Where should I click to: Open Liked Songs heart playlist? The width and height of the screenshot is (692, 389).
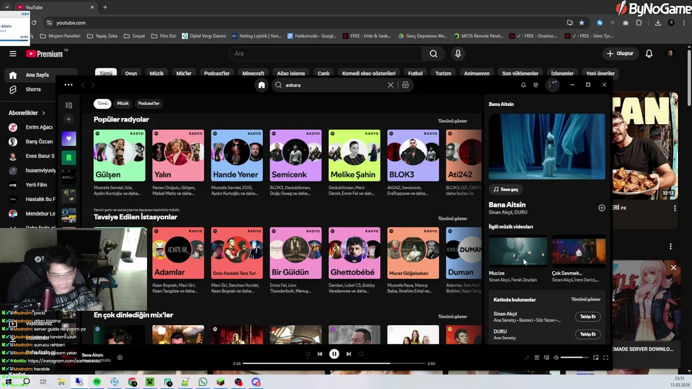(69, 139)
